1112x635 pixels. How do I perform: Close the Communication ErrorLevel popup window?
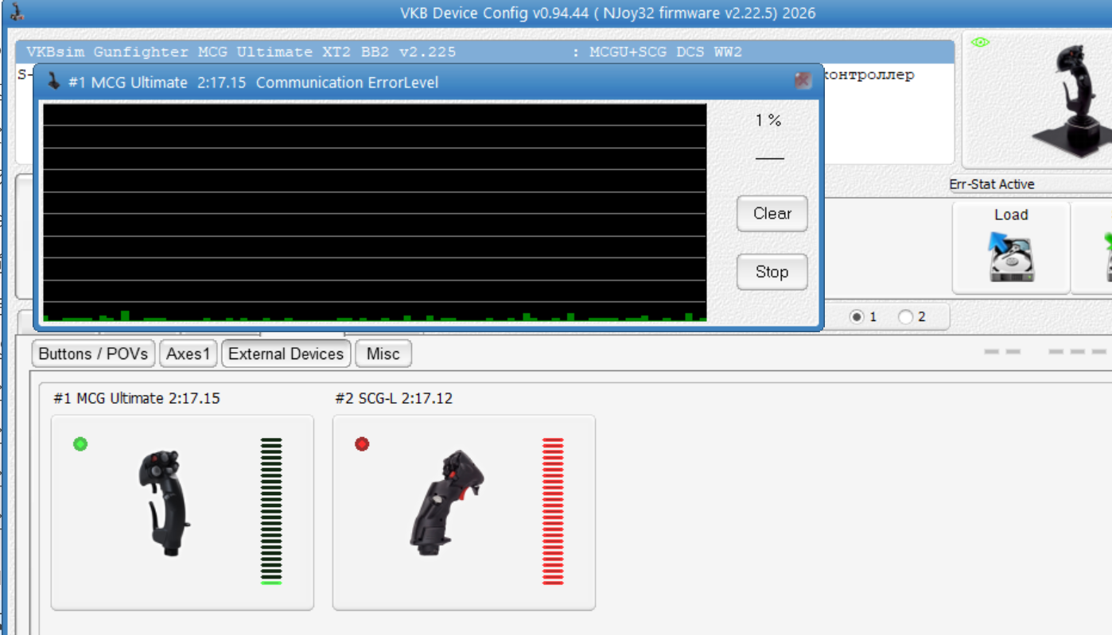point(803,80)
